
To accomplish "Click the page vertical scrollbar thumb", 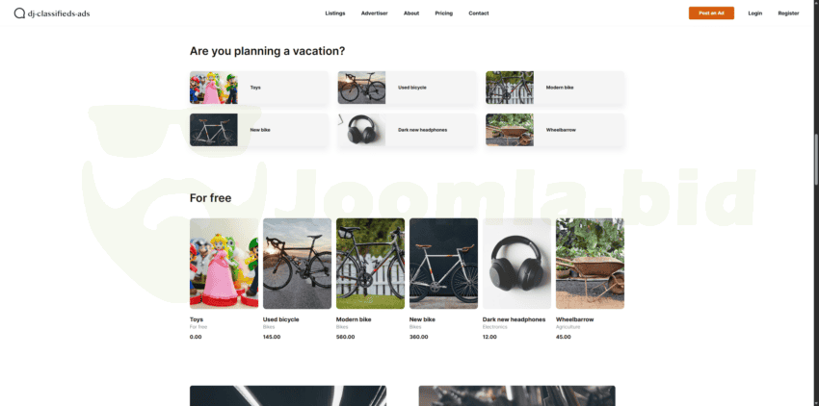I will (x=816, y=159).
